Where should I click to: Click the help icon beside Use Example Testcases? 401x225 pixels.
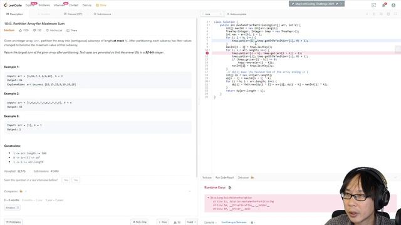pos(252,222)
